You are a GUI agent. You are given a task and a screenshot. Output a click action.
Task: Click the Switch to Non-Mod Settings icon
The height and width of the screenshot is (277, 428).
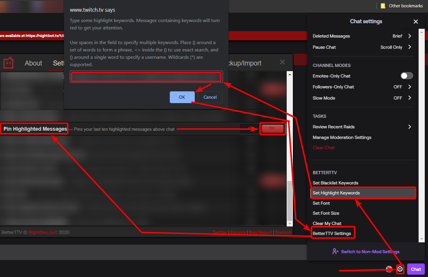(335, 251)
